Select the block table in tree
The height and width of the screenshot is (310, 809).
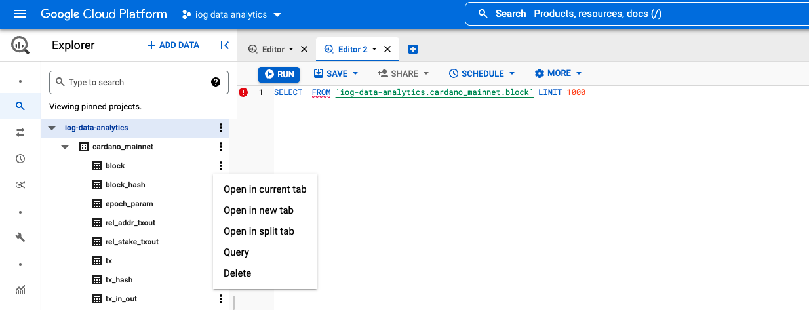[115, 166]
